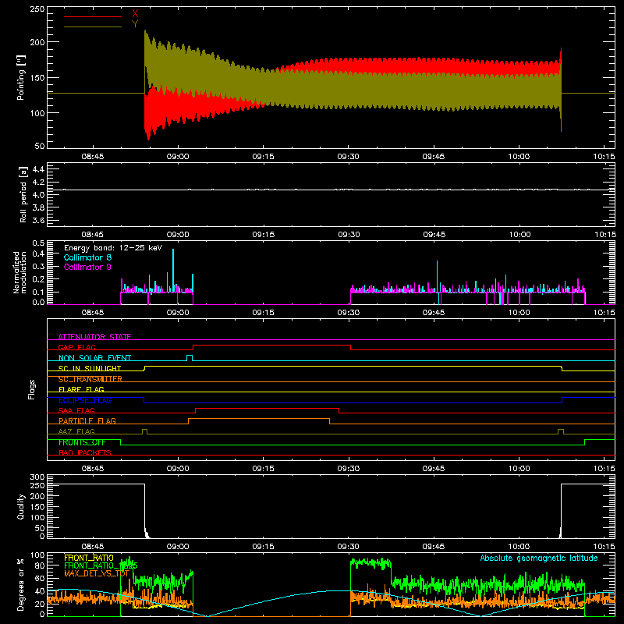624x624 pixels.
Task: Click the 'BAD_PACKETS' flag label
Action: pyautogui.click(x=85, y=452)
